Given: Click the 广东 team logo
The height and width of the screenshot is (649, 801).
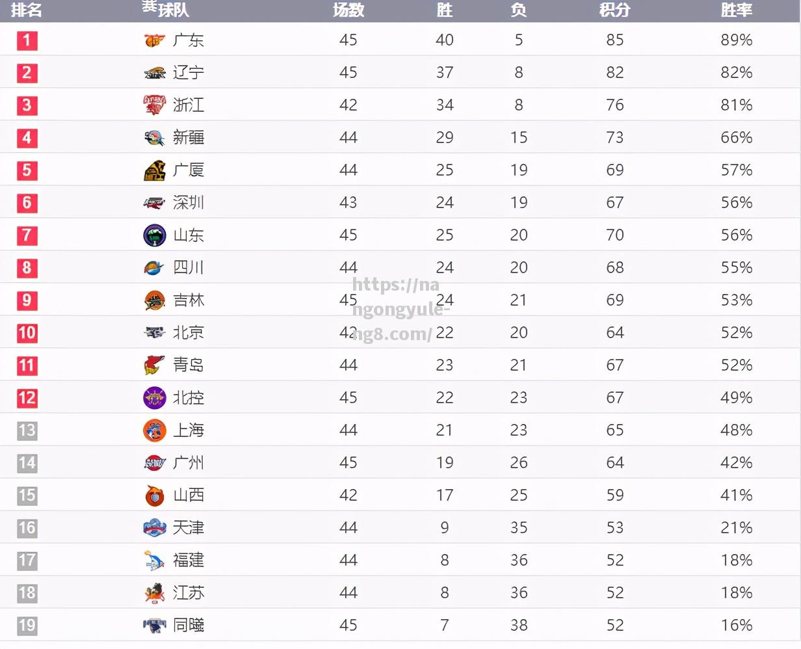Looking at the screenshot, I should (155, 40).
